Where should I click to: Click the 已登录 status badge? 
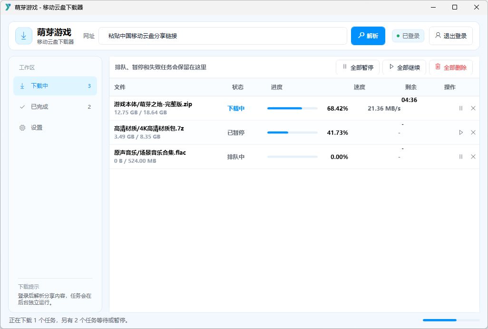coord(408,36)
